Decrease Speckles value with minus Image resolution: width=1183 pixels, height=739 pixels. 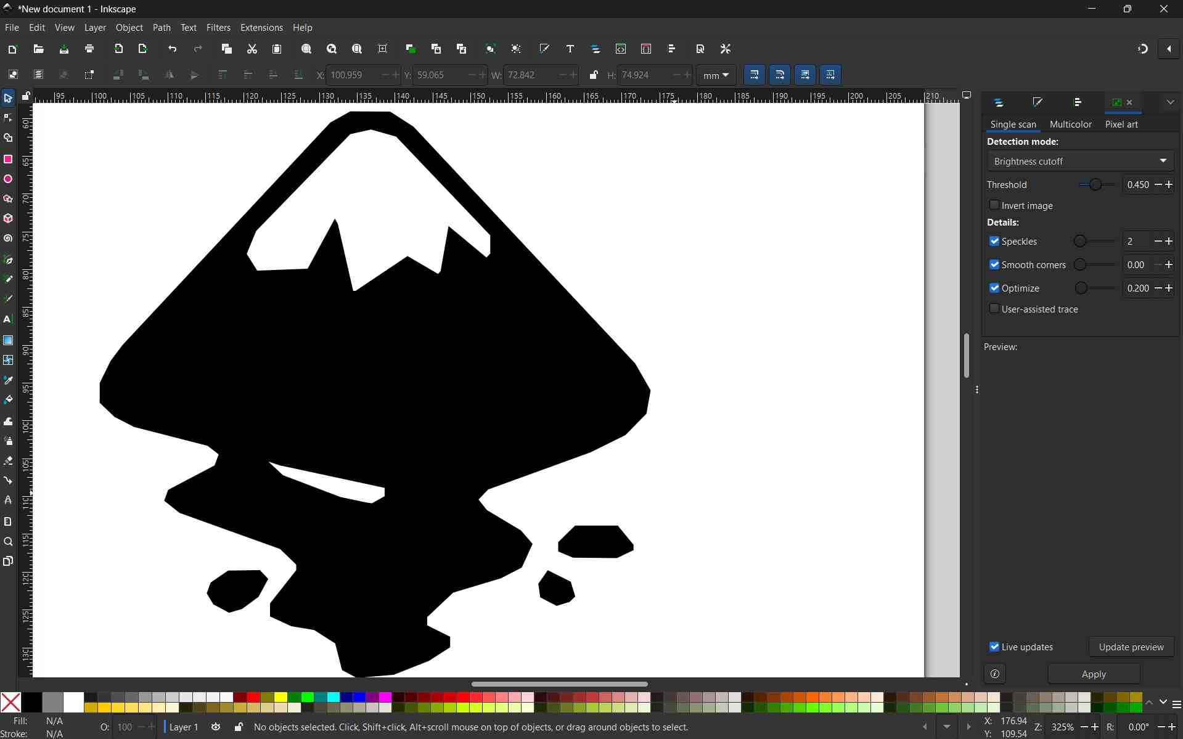pos(1158,242)
